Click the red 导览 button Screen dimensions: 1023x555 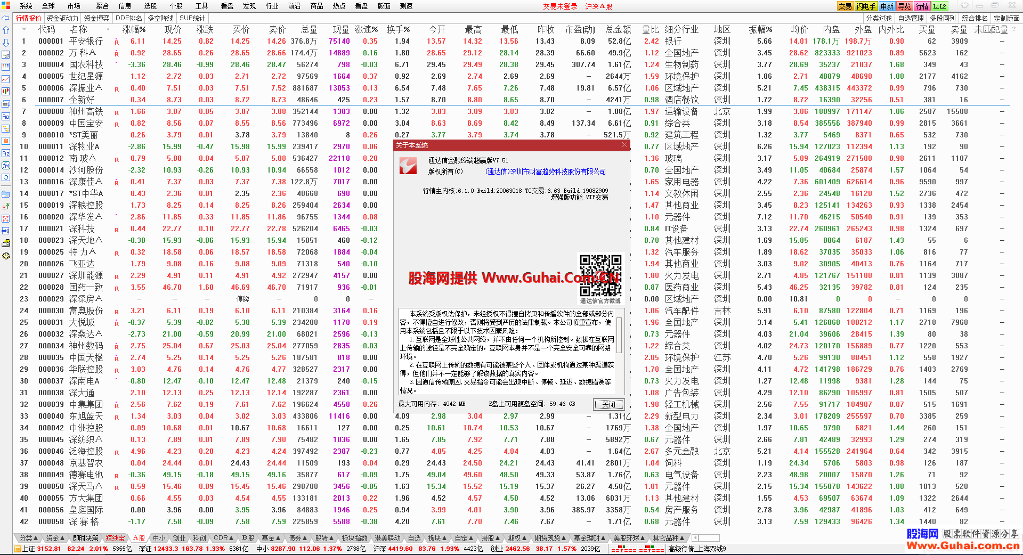click(x=904, y=6)
